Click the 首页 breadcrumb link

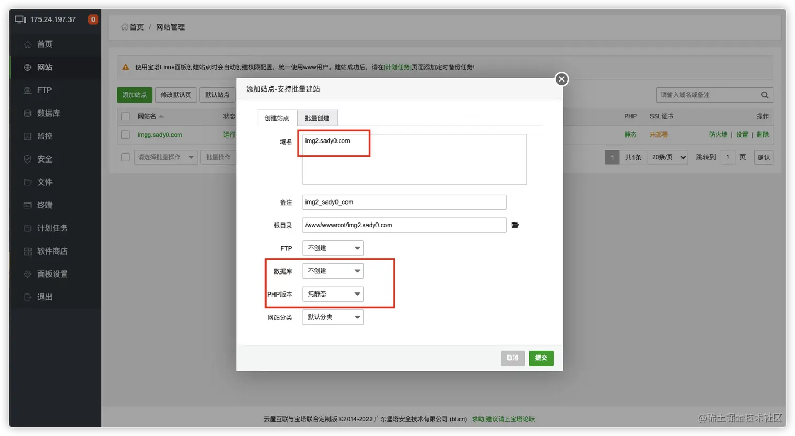point(137,27)
